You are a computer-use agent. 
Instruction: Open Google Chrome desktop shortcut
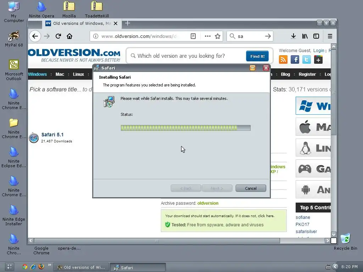(41, 250)
